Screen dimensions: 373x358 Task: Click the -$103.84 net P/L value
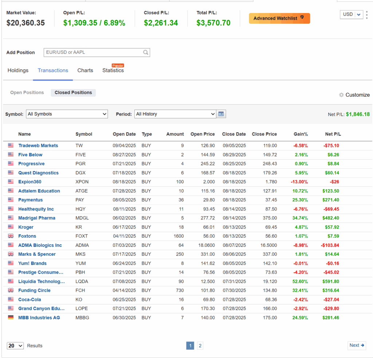tap(330, 245)
